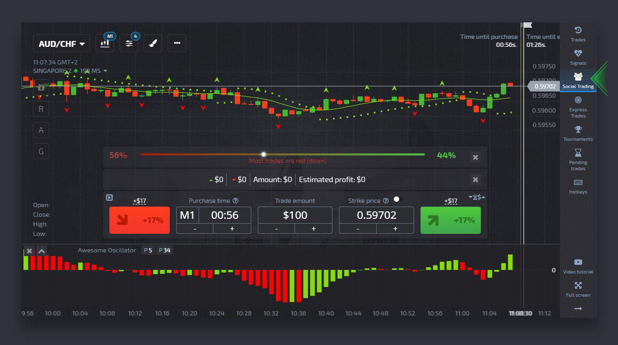The height and width of the screenshot is (345, 618).
Task: Open Tournaments from the sidebar
Action: (578, 133)
